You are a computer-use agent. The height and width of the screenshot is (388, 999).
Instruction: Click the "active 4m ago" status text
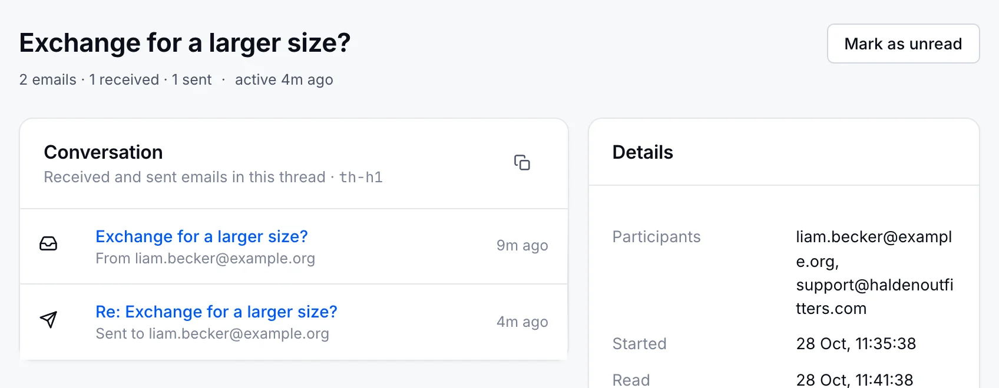284,79
